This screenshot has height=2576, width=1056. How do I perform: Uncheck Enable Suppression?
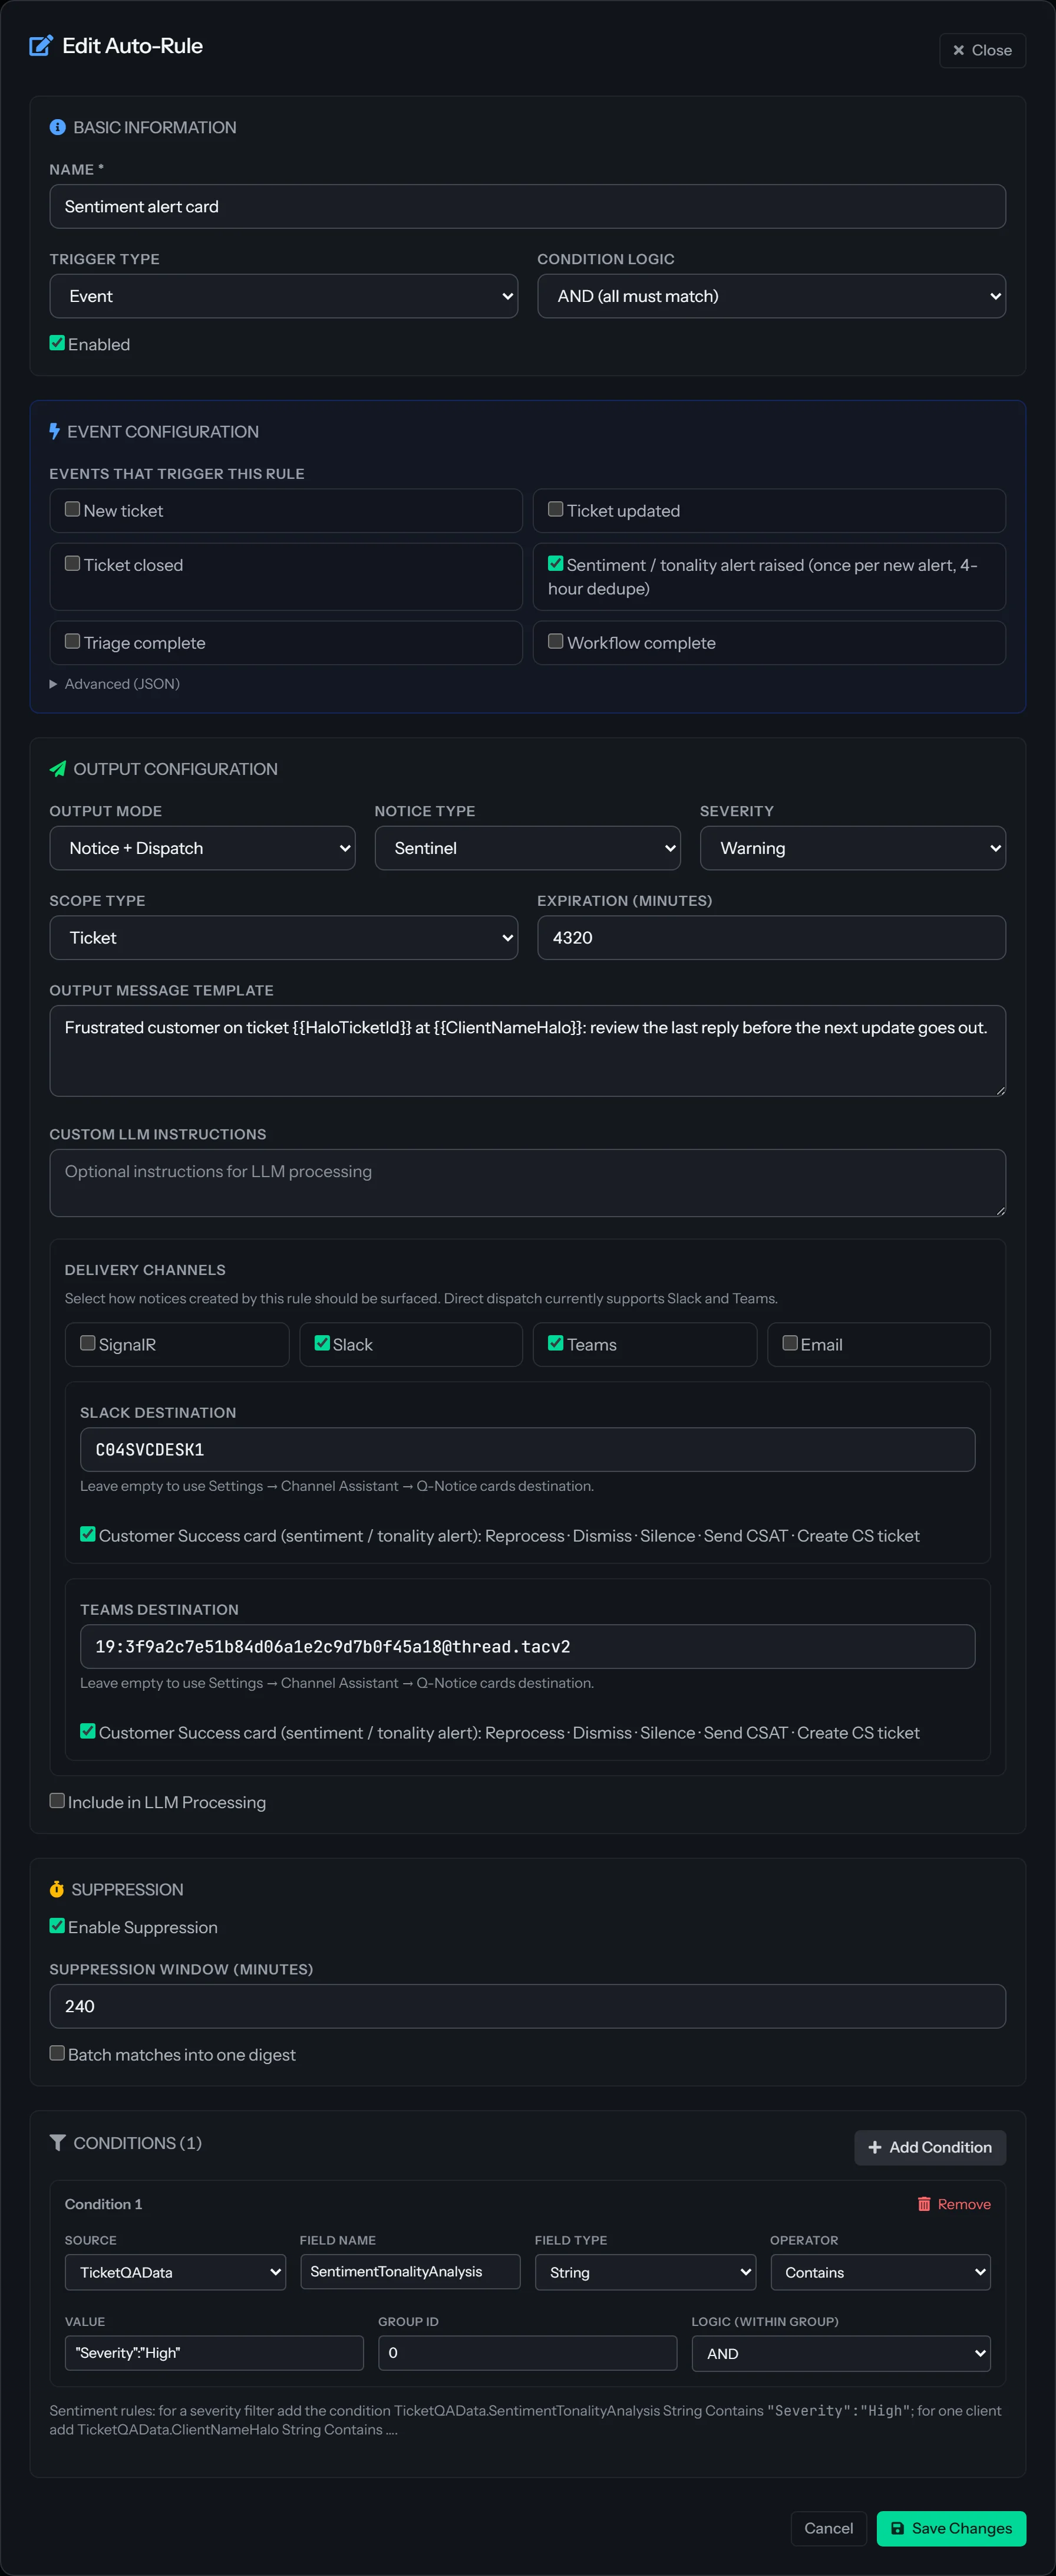point(57,1926)
